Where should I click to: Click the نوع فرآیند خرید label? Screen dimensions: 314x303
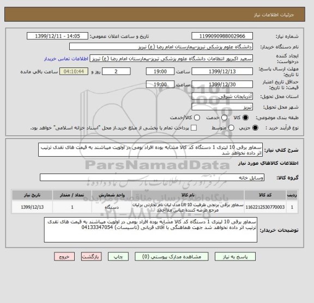point(282,128)
